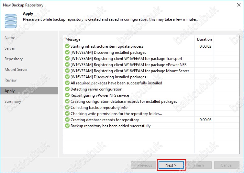Click the Message column header
Screen dimensions: 244x173
coord(129,39)
